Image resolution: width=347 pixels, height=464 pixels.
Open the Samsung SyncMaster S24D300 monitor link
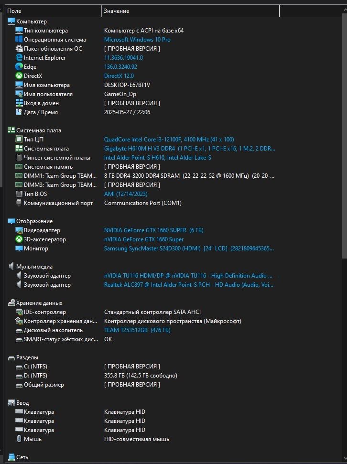click(189, 248)
